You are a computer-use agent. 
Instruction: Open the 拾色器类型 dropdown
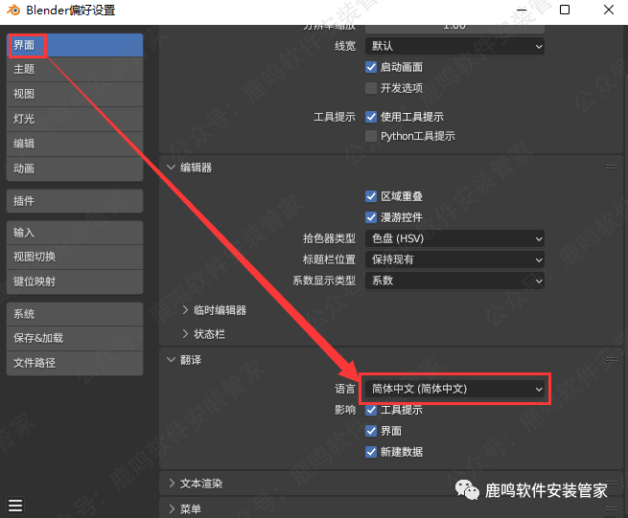click(454, 238)
